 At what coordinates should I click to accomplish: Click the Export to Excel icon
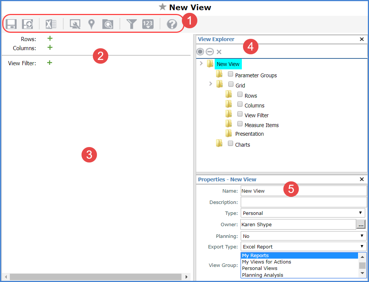tap(51, 25)
